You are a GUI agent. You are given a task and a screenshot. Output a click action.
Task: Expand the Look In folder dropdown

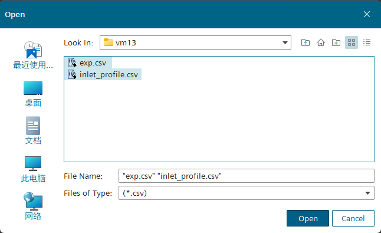click(285, 42)
